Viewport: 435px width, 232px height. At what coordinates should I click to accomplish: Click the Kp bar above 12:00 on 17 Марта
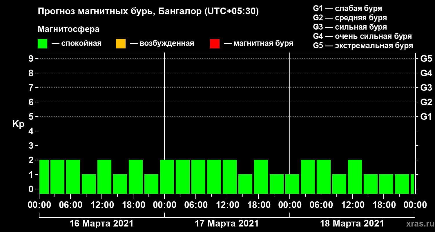coord(230,177)
